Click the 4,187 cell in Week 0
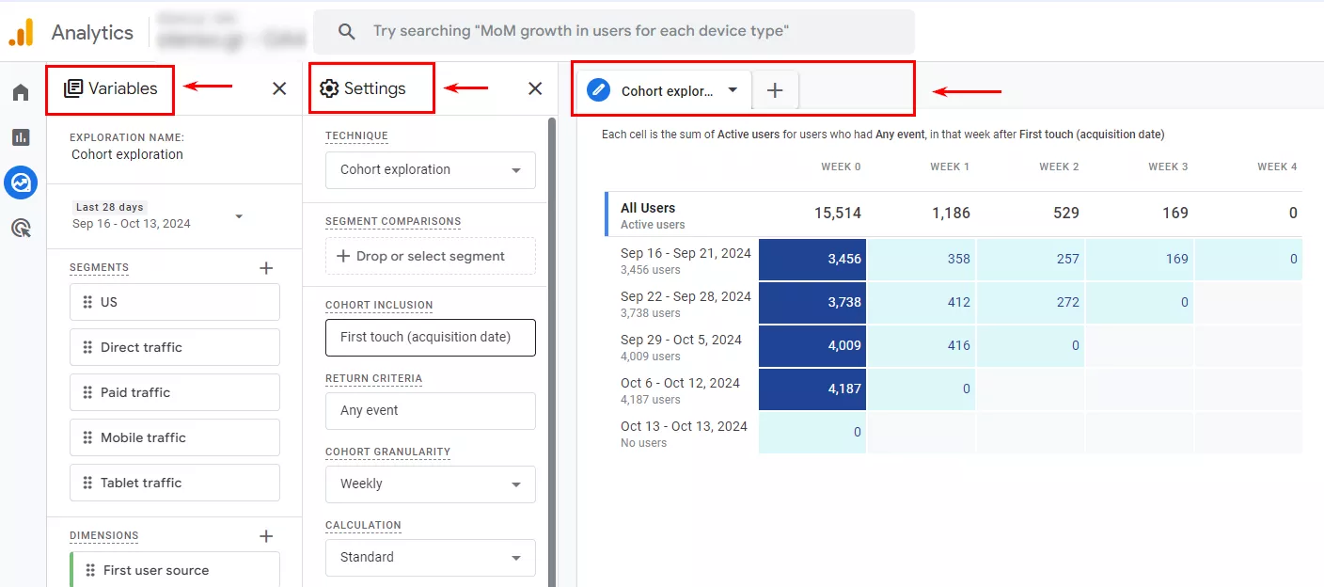The width and height of the screenshot is (1324, 587). tap(812, 389)
